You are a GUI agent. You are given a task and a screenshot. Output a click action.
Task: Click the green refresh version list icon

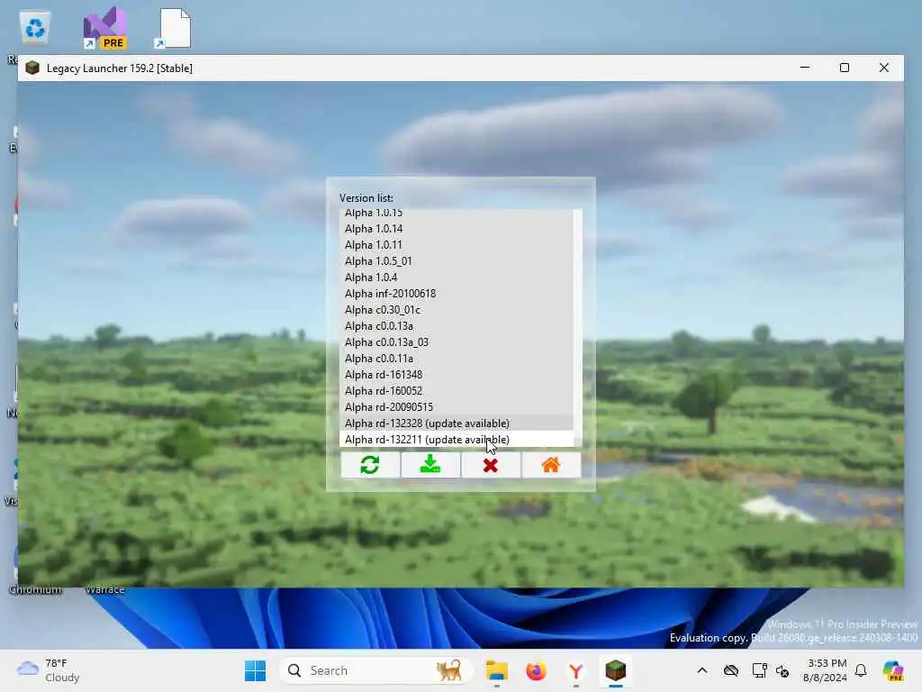coord(370,465)
